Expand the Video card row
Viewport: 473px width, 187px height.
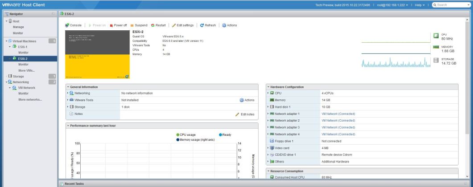[x=268, y=148]
